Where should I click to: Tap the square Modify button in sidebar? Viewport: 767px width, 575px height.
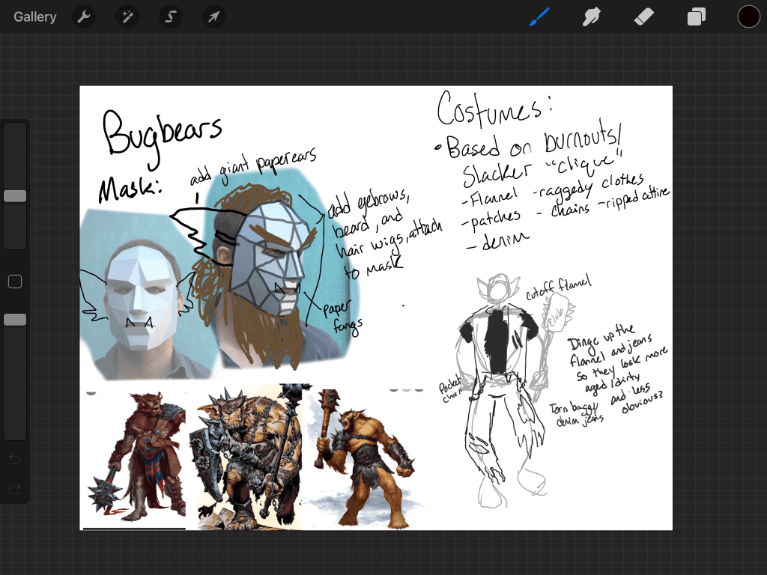tap(15, 282)
